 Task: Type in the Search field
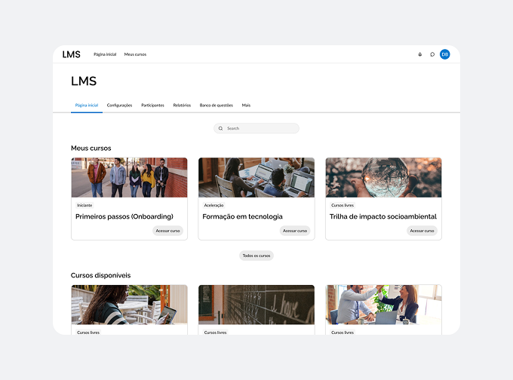point(260,128)
